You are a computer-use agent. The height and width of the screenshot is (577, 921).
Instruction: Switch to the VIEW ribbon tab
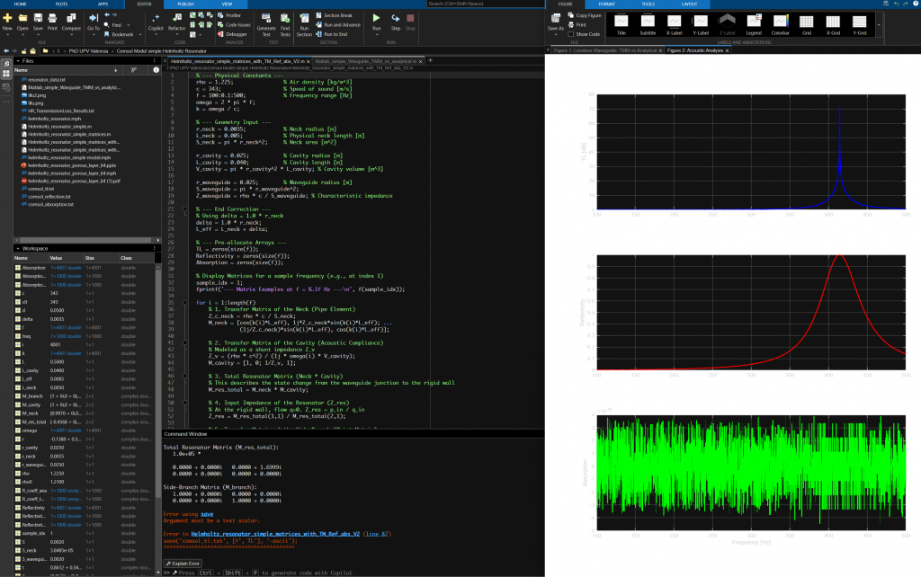227,4
